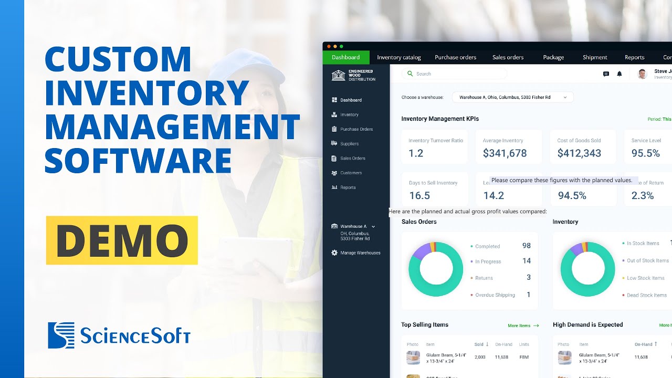Select Reports in the sidebar

[348, 187]
